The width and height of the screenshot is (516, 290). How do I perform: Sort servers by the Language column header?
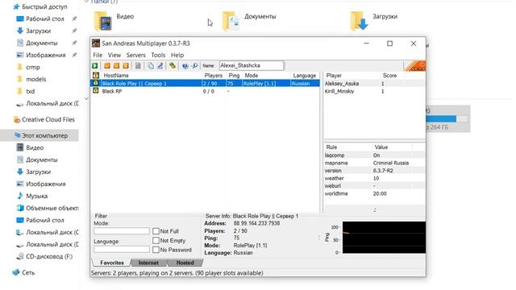click(305, 75)
